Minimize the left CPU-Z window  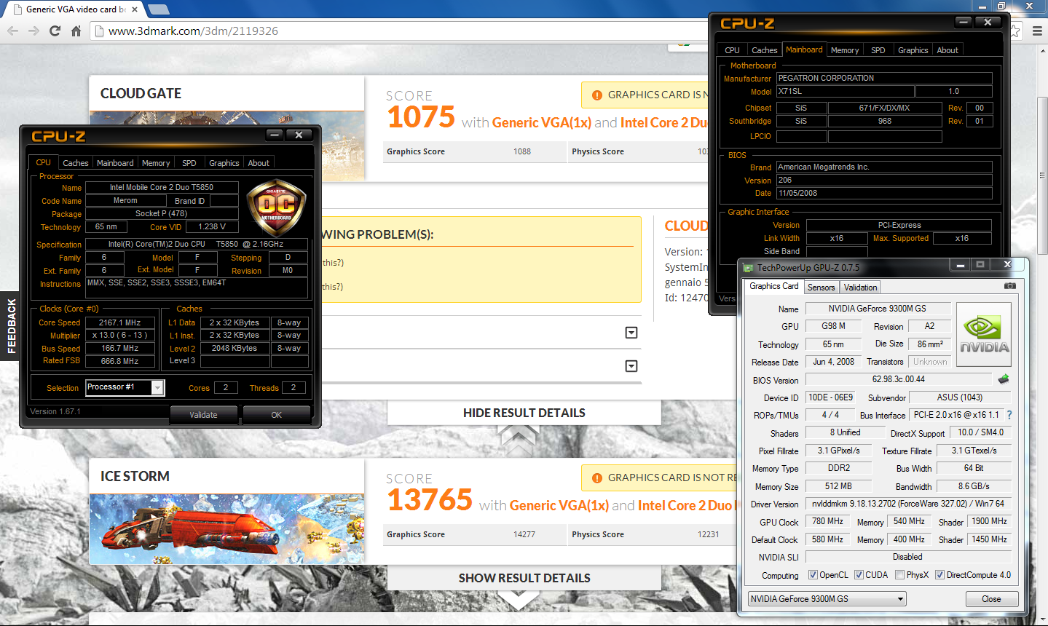[275, 135]
